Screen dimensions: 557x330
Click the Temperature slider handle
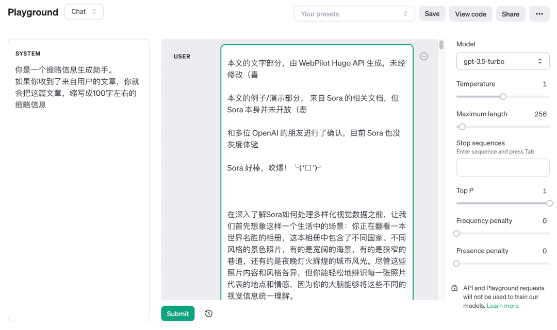coord(503,96)
